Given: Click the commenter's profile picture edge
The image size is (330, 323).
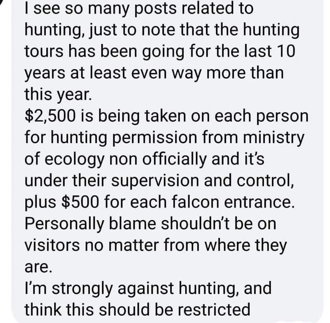Looking at the screenshot, I should tap(2, 2).
